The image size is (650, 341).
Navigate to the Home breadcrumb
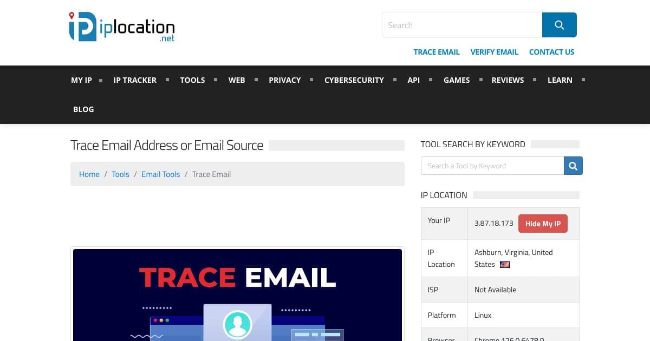89,174
